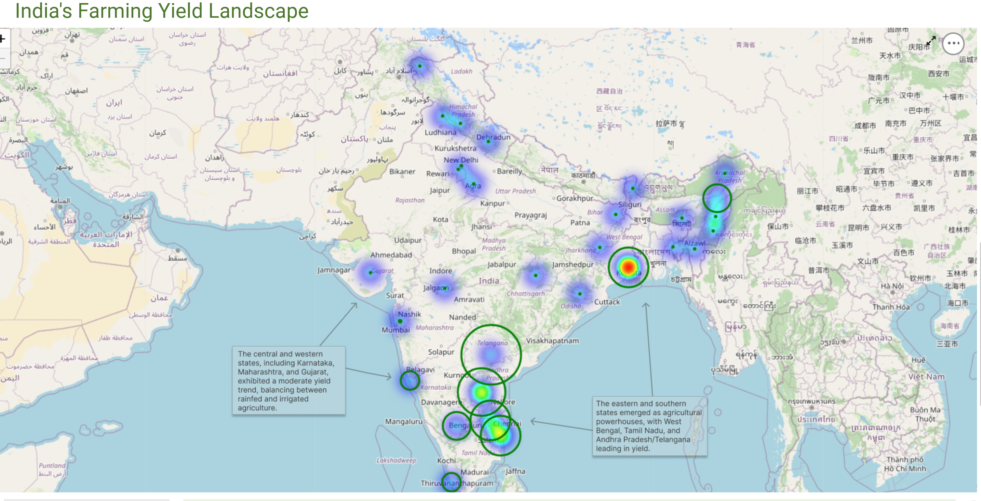Screen dimensions: 981x501
Task: Click the green circle below Arunachal Pradesh
Action: 717,198
